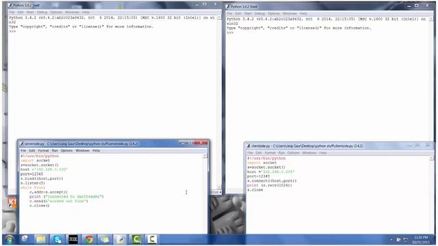The height and width of the screenshot is (246, 438).
Task: Open Options menu in right Python Shell
Action: coord(274,14)
